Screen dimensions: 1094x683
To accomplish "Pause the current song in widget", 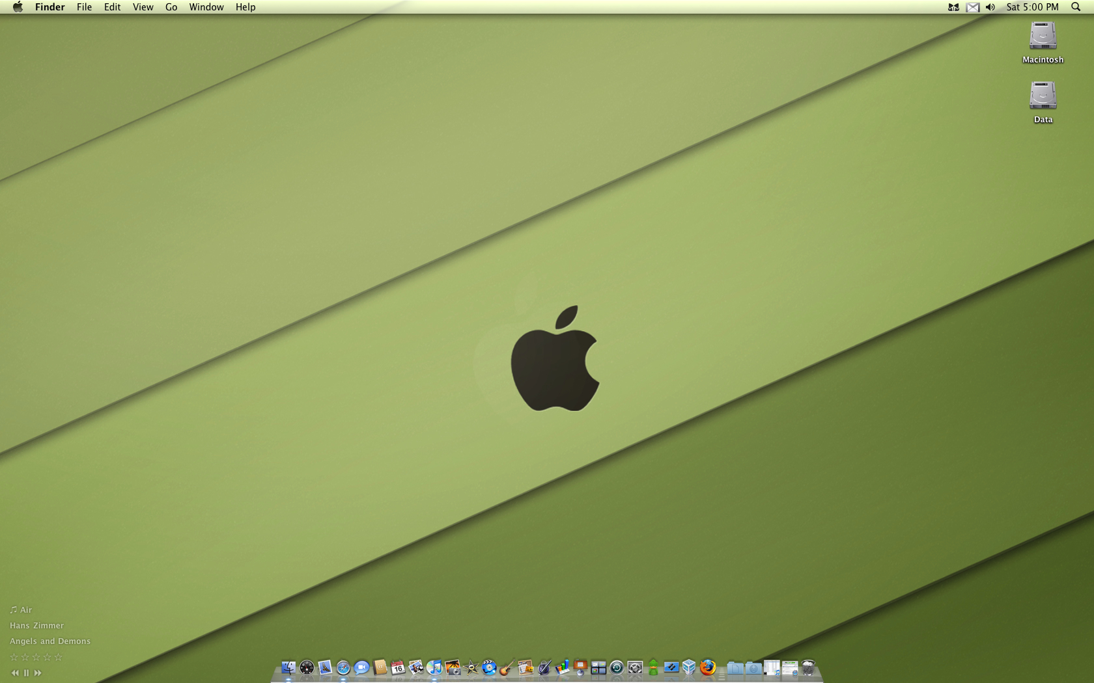I will point(26,673).
